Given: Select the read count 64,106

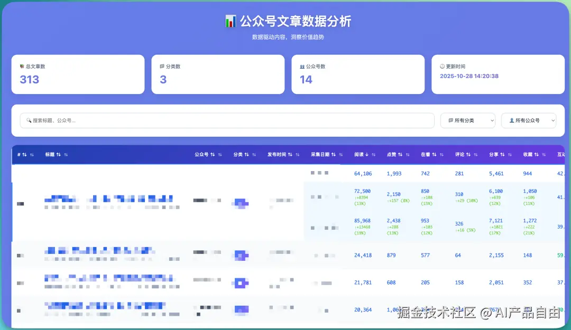Looking at the screenshot, I should [x=363, y=174].
